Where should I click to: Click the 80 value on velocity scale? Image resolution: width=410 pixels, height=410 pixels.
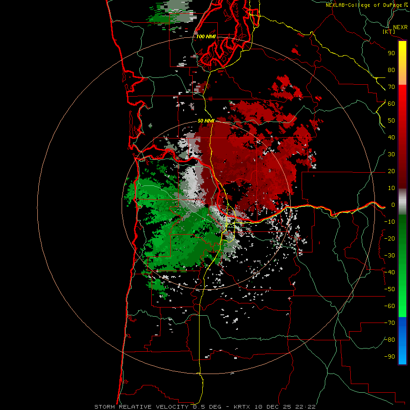pos(391,70)
